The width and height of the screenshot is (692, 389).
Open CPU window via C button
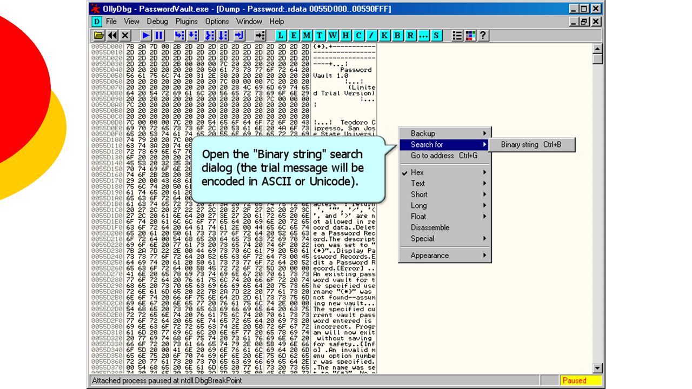coord(358,36)
